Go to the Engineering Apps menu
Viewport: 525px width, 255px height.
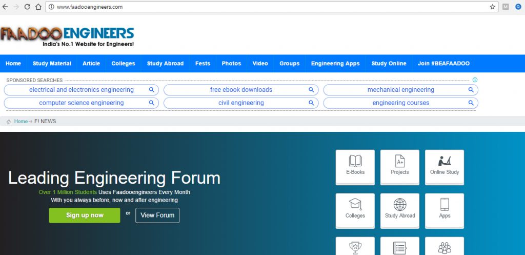[x=335, y=64]
